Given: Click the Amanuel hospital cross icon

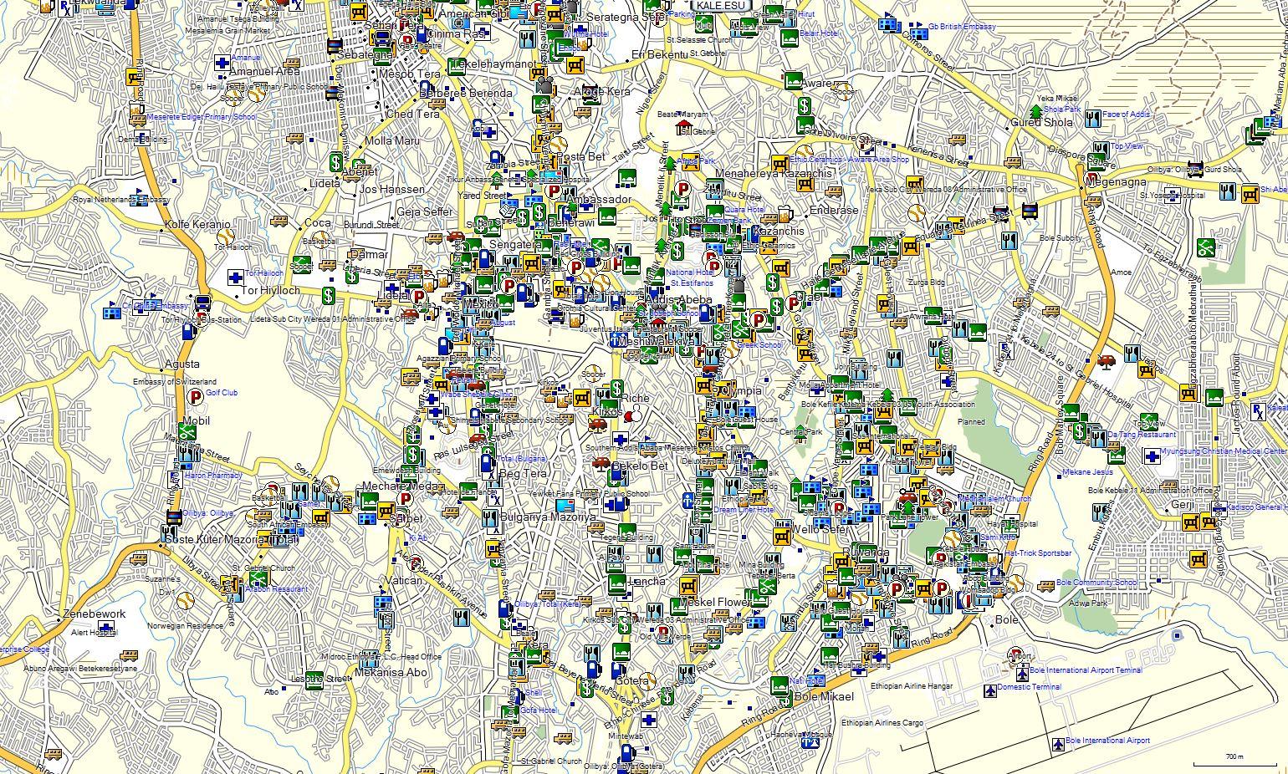Looking at the screenshot, I should pyautogui.click(x=222, y=62).
